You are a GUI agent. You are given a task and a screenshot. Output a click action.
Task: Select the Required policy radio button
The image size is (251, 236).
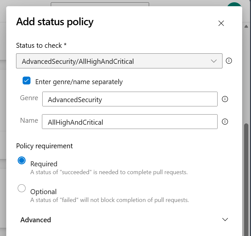[22, 160]
